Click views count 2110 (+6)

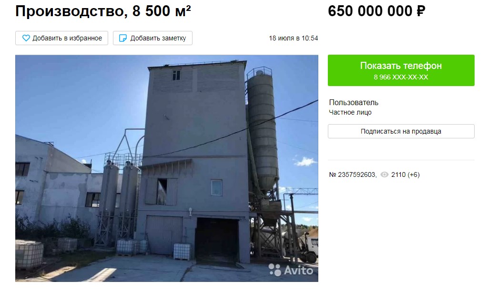coord(406,175)
